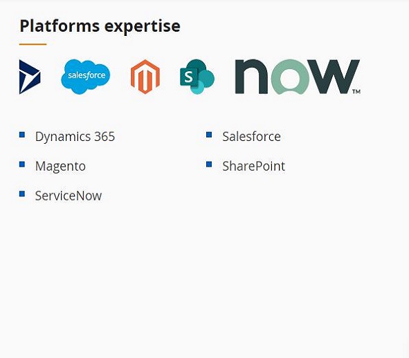Image resolution: width=409 pixels, height=358 pixels.
Task: Open the SharePoint text link
Action: [253, 166]
